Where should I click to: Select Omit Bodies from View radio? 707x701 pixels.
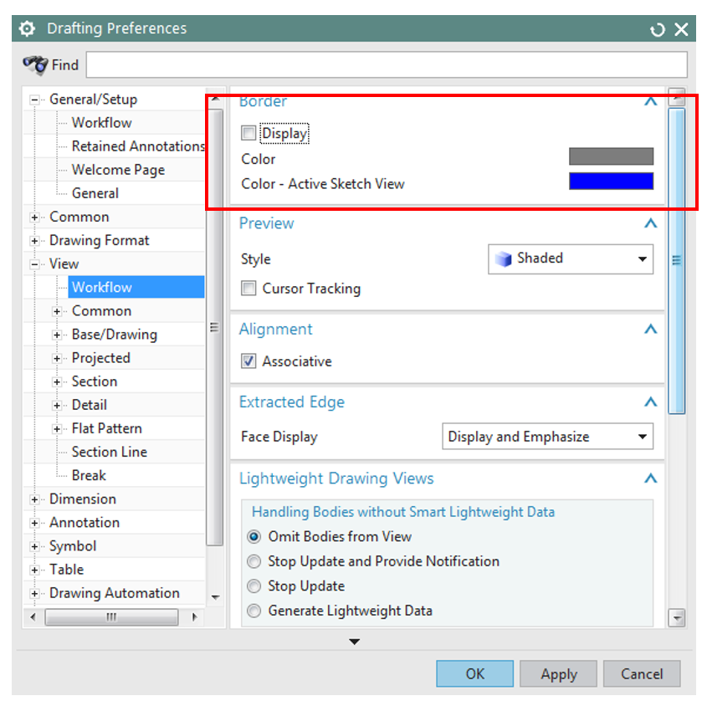coord(254,536)
